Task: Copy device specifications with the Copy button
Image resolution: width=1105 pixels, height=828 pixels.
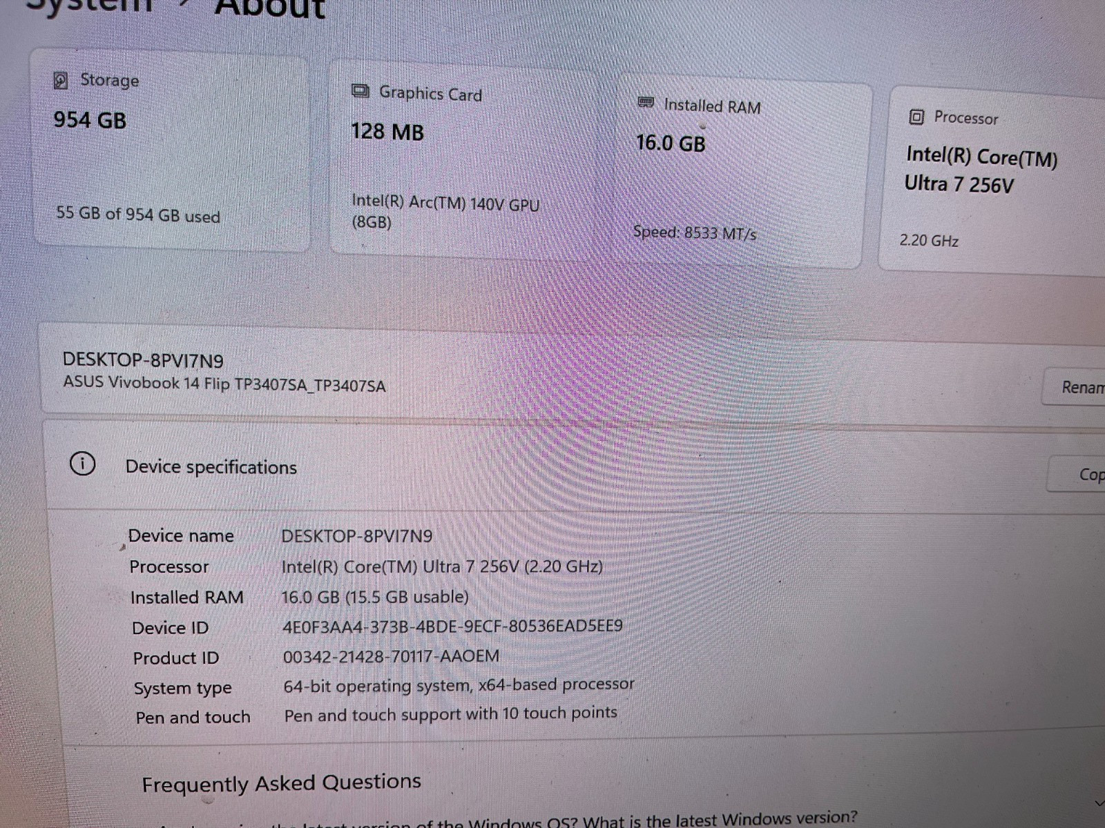Action: pyautogui.click(x=1077, y=474)
